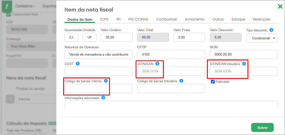Image resolution: width=285 pixels, height=135 pixels.
Task: Click the Fone/FAX field in background
Action: tap(27, 63)
